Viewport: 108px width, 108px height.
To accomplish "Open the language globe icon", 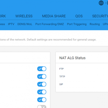I will coord(101,3).
